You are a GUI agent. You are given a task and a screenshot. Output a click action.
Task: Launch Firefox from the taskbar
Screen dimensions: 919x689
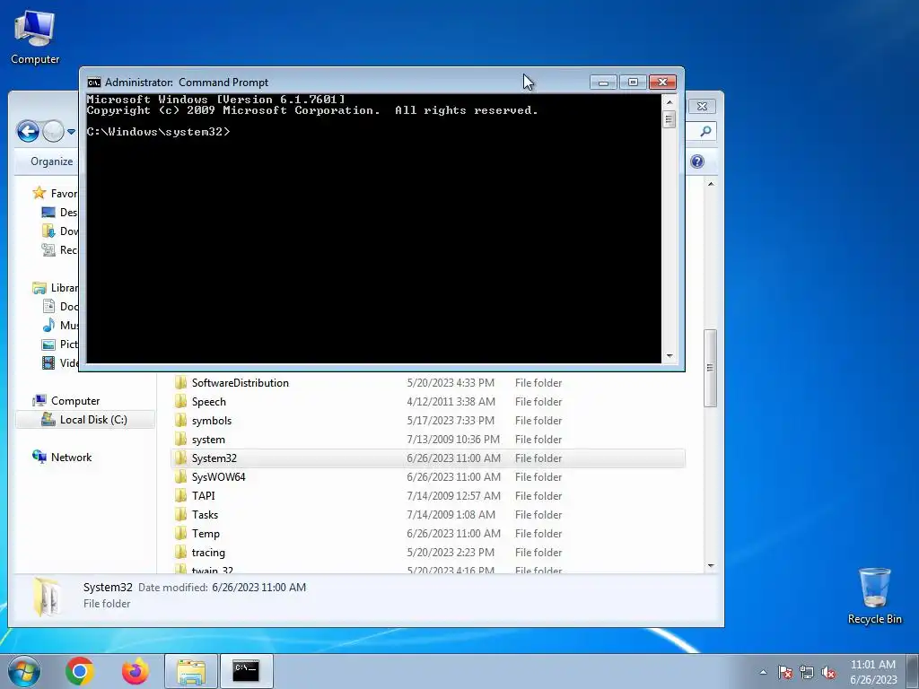click(x=135, y=671)
